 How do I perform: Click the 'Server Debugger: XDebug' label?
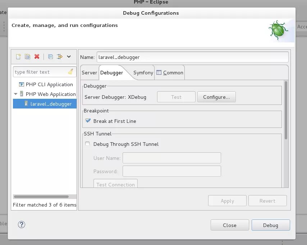coord(115,97)
